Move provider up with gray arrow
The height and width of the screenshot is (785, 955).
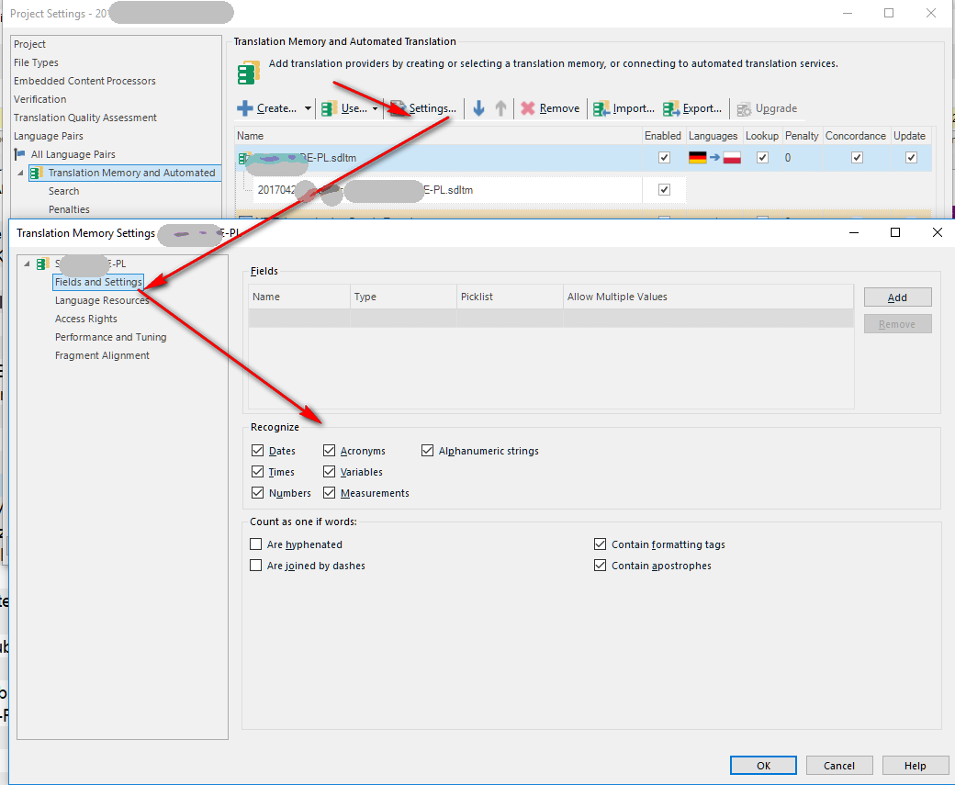click(500, 108)
